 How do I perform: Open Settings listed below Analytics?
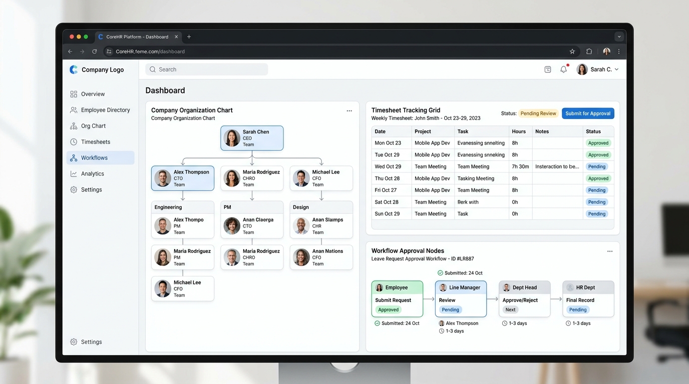pos(91,190)
